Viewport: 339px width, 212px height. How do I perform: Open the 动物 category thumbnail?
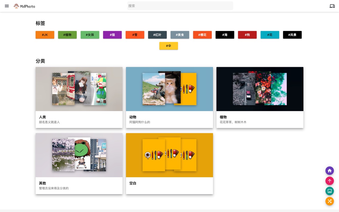point(169,89)
